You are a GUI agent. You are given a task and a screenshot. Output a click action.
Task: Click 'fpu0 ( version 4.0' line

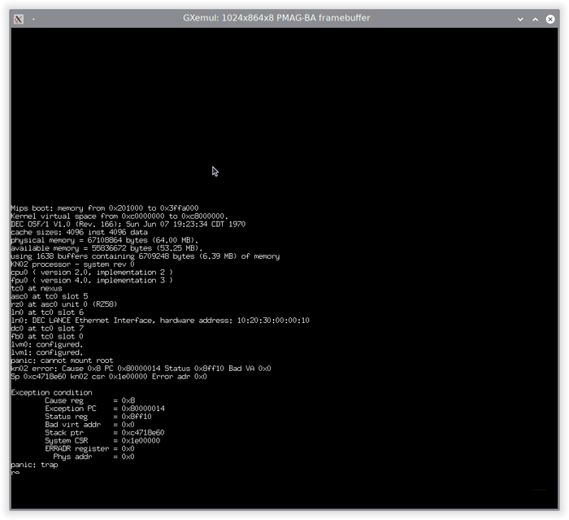[92, 280]
